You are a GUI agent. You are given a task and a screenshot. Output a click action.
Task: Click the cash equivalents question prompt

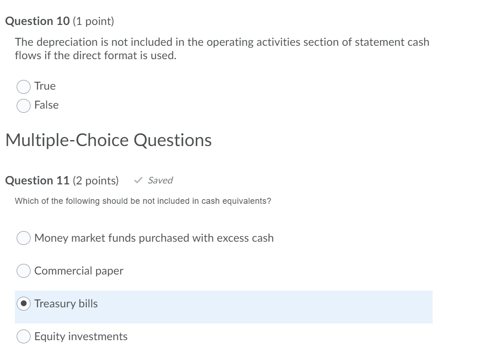(143, 201)
